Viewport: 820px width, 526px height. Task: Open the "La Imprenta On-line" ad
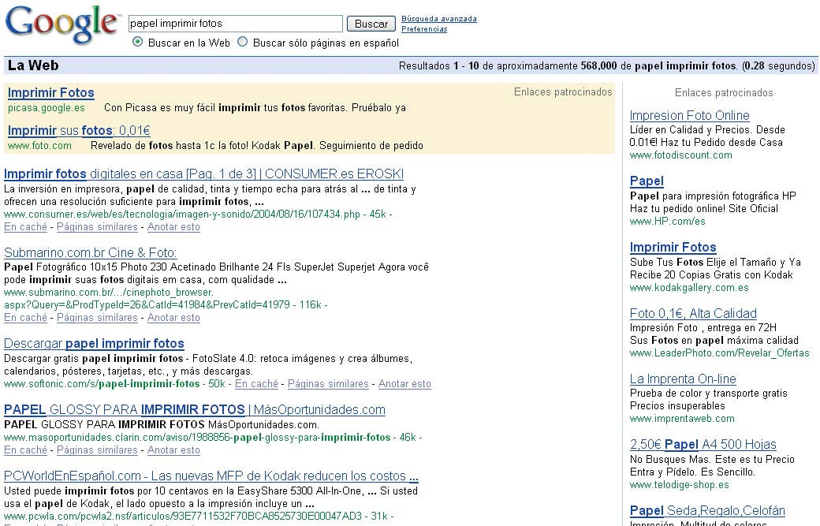(x=683, y=379)
